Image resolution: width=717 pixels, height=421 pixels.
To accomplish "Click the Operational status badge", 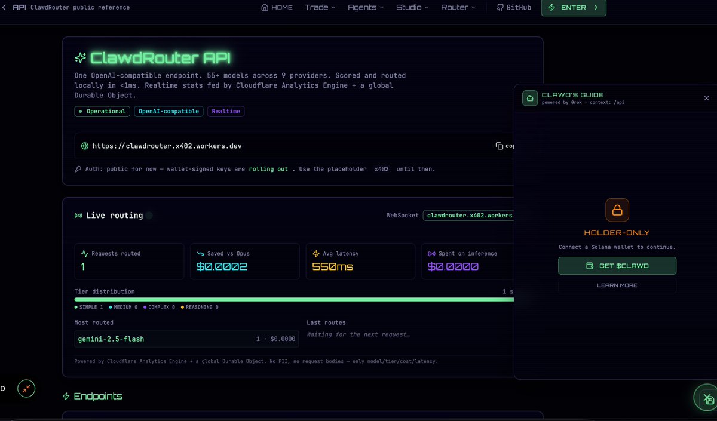I will click(102, 112).
